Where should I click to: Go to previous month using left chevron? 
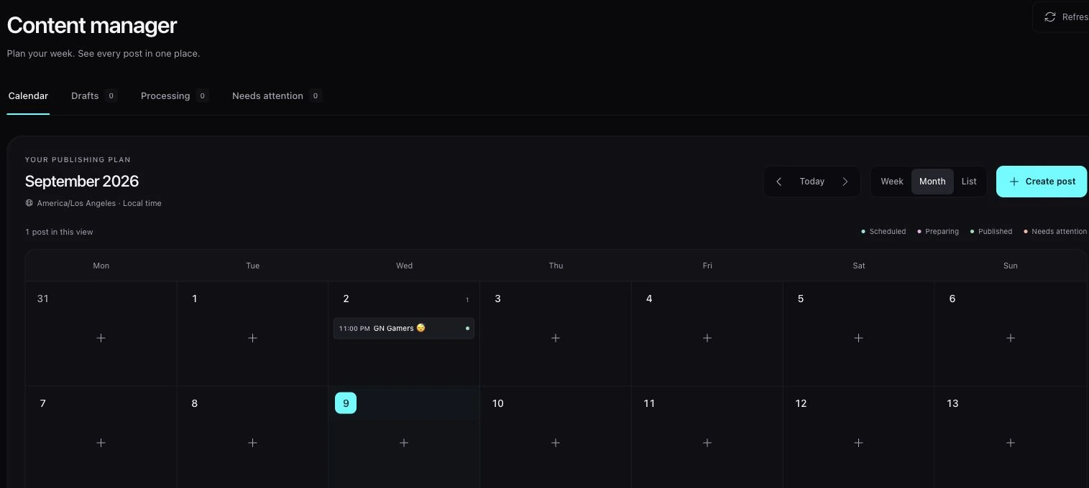[x=778, y=182]
